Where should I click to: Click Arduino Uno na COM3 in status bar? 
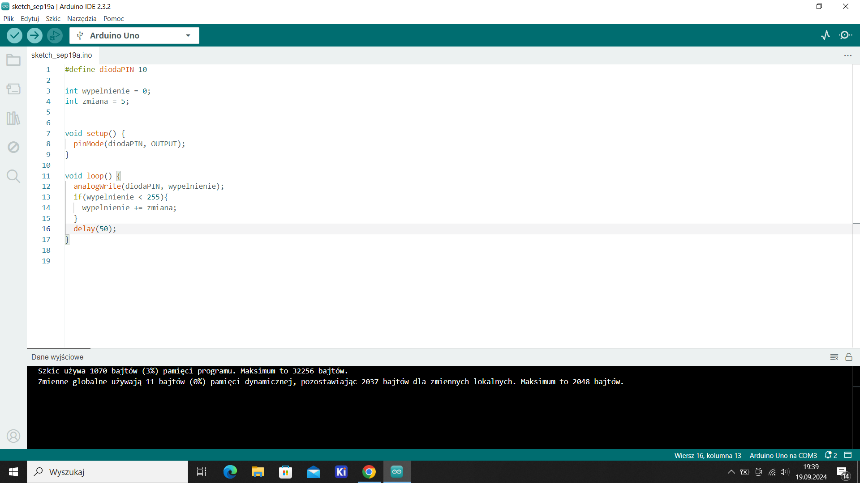click(x=783, y=455)
